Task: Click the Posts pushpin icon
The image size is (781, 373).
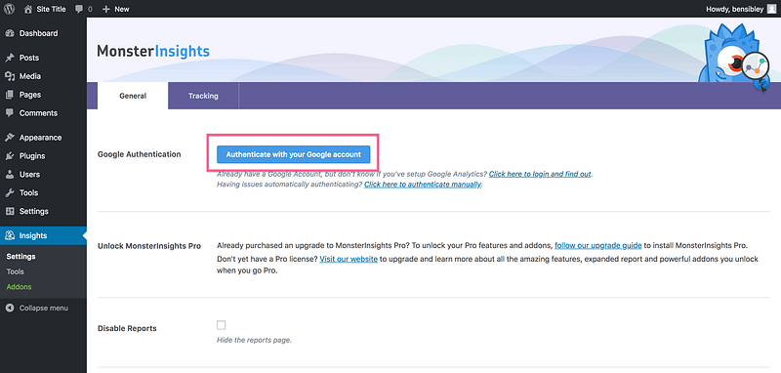Action: pyautogui.click(x=10, y=58)
